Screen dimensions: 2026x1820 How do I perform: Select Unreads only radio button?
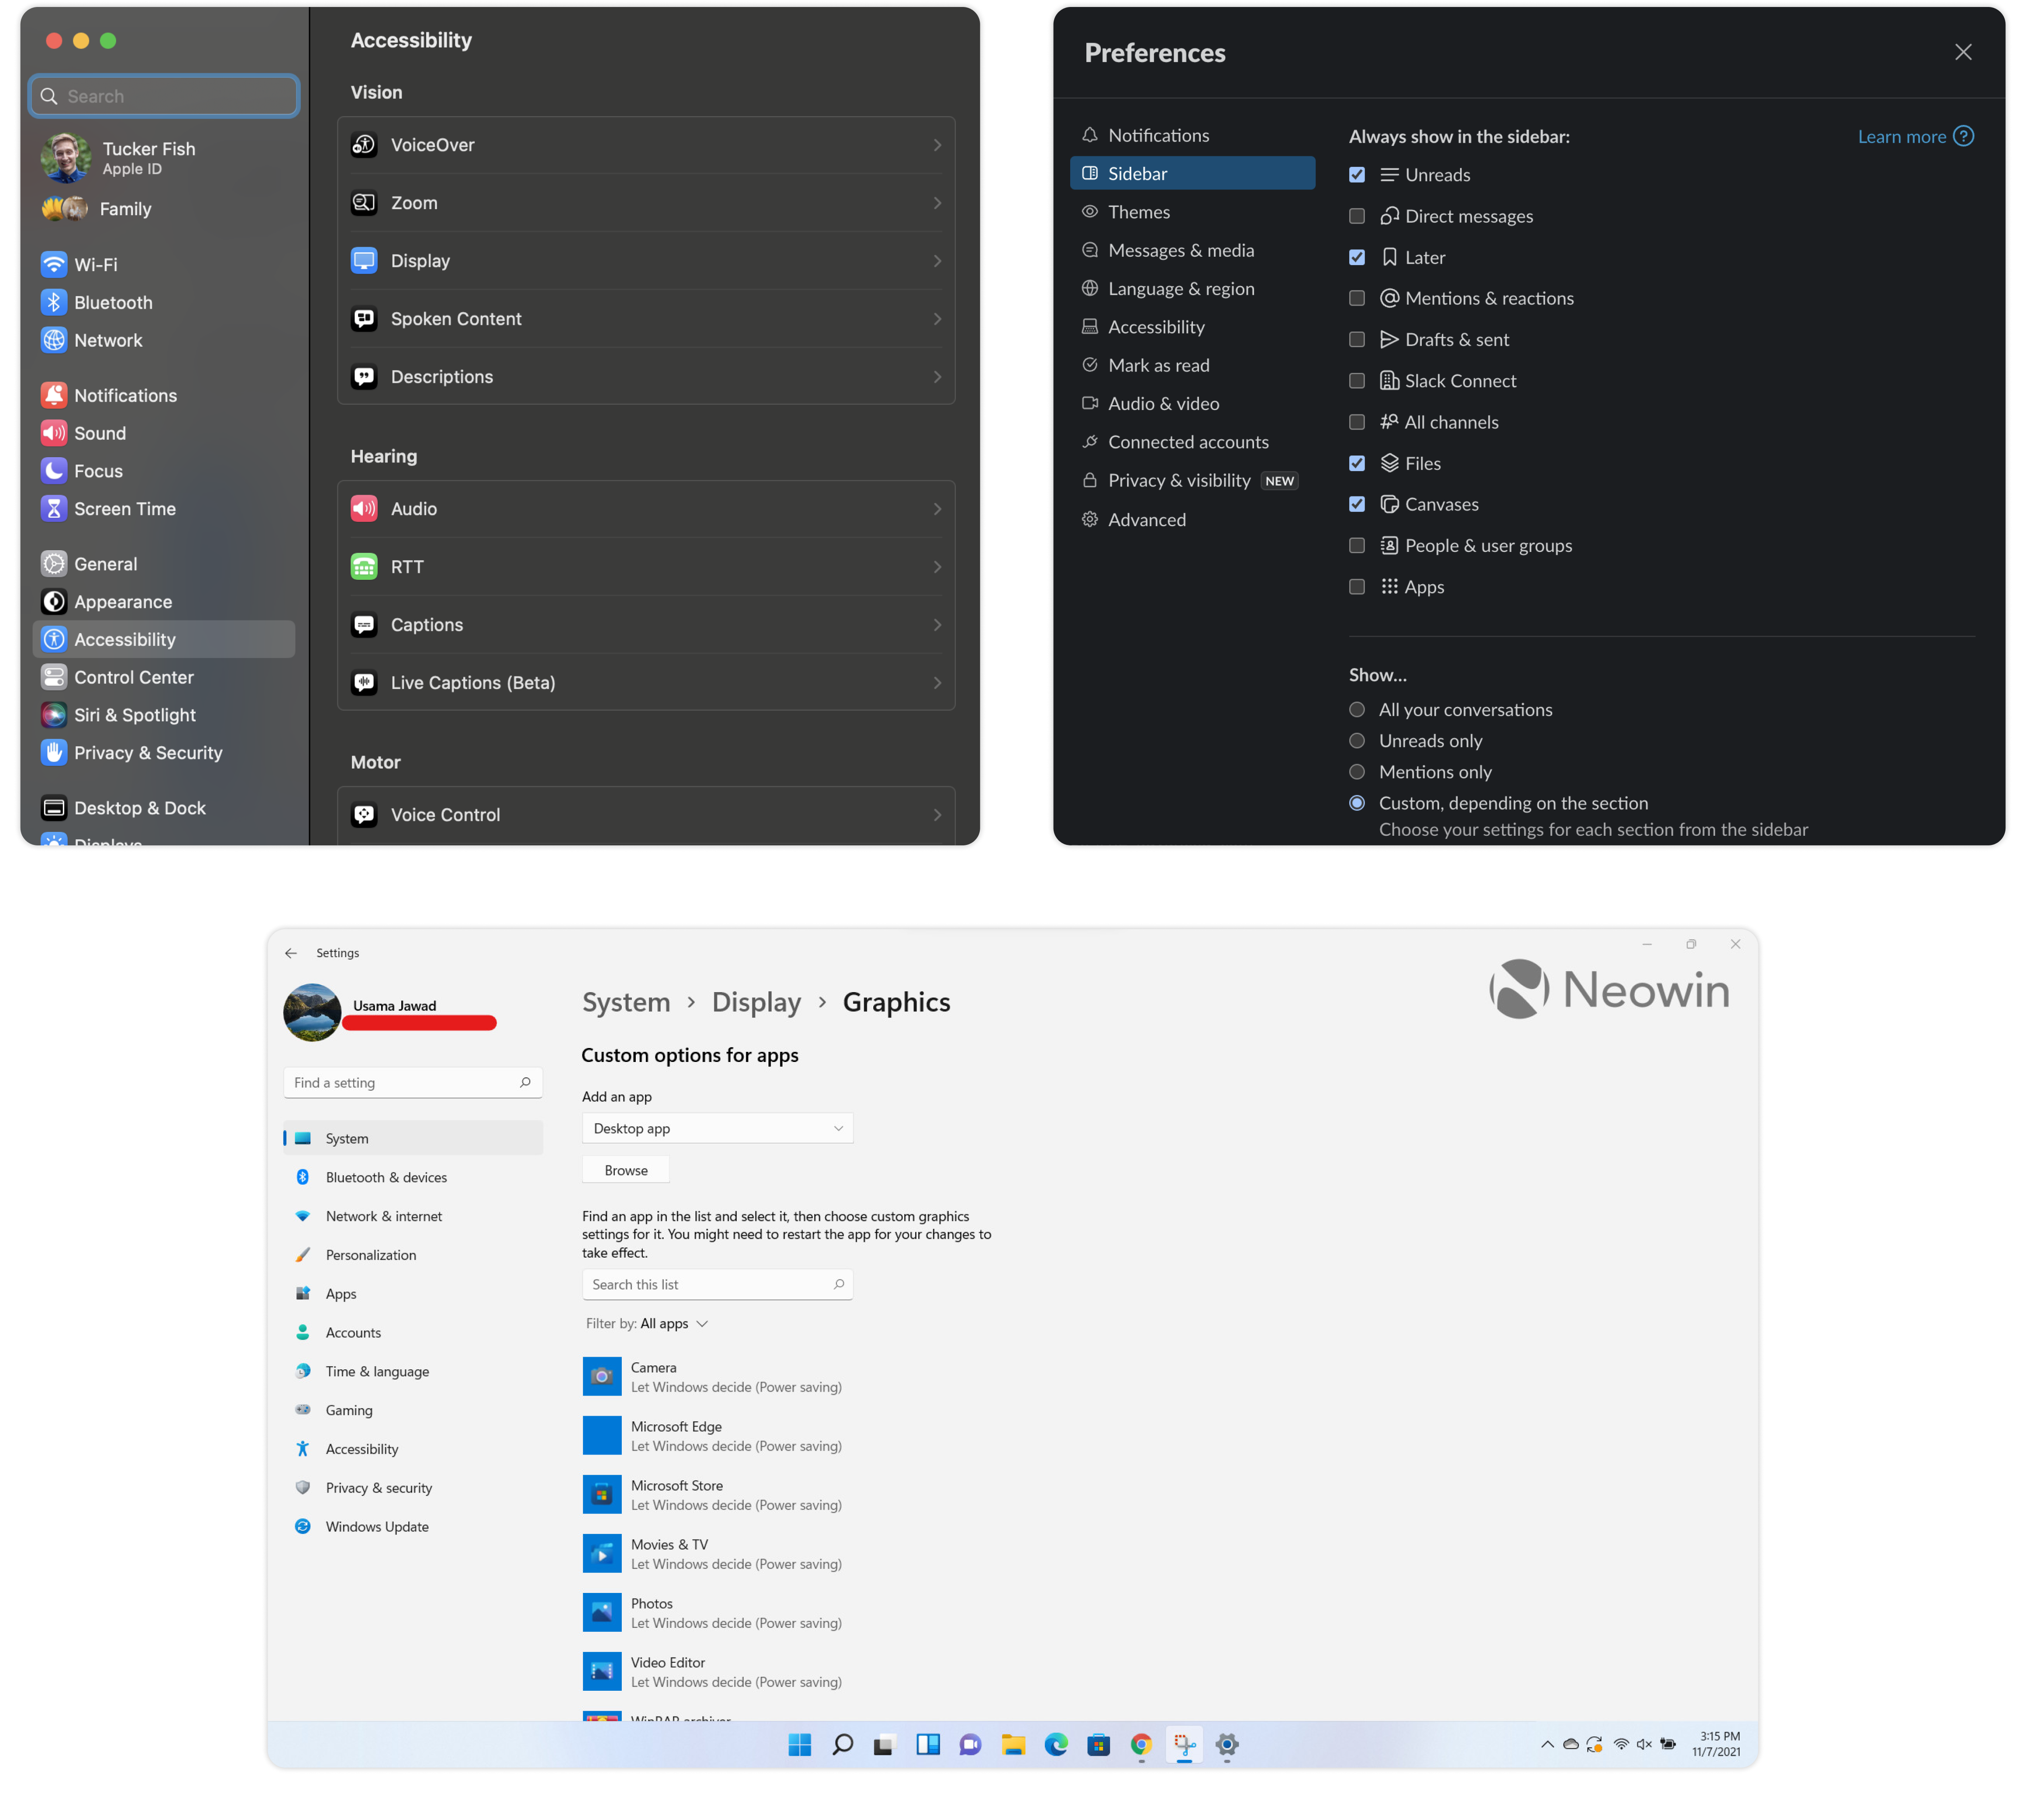tap(1357, 741)
